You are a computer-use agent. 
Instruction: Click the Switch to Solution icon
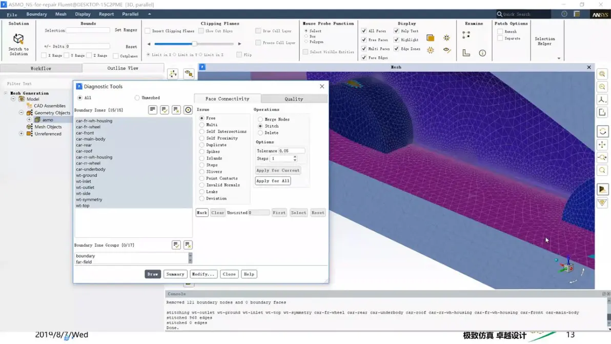tap(18, 38)
